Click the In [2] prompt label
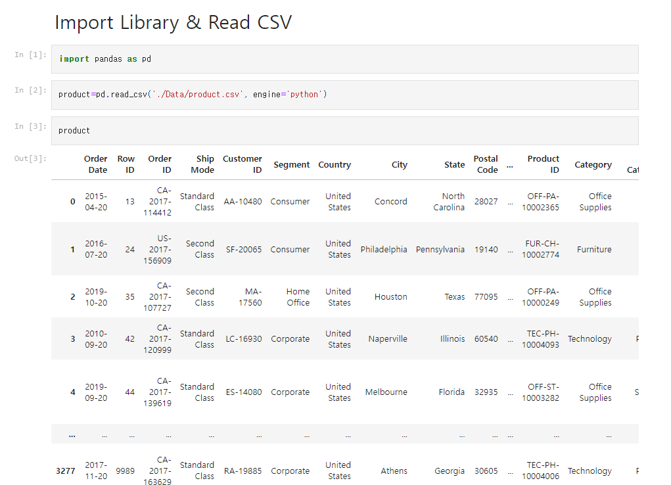This screenshot has width=671, height=485. click(x=30, y=90)
